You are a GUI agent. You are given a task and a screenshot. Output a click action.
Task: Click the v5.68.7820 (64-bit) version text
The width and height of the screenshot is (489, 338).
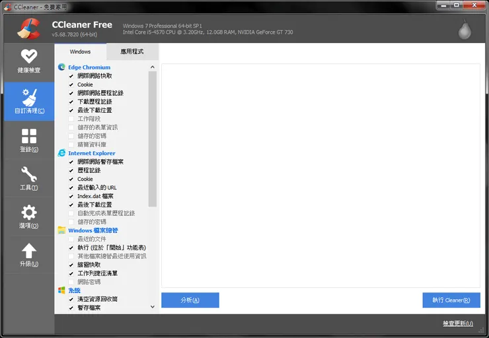[x=75, y=34]
